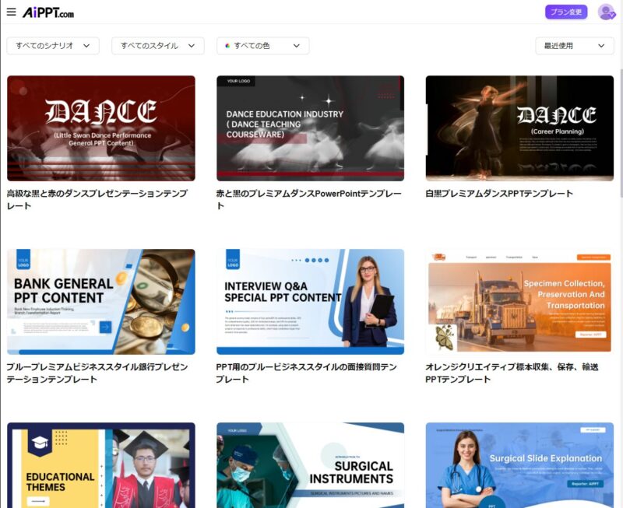The height and width of the screenshot is (508, 623).
Task: Open the Surgical Instruments template
Action: [310, 465]
